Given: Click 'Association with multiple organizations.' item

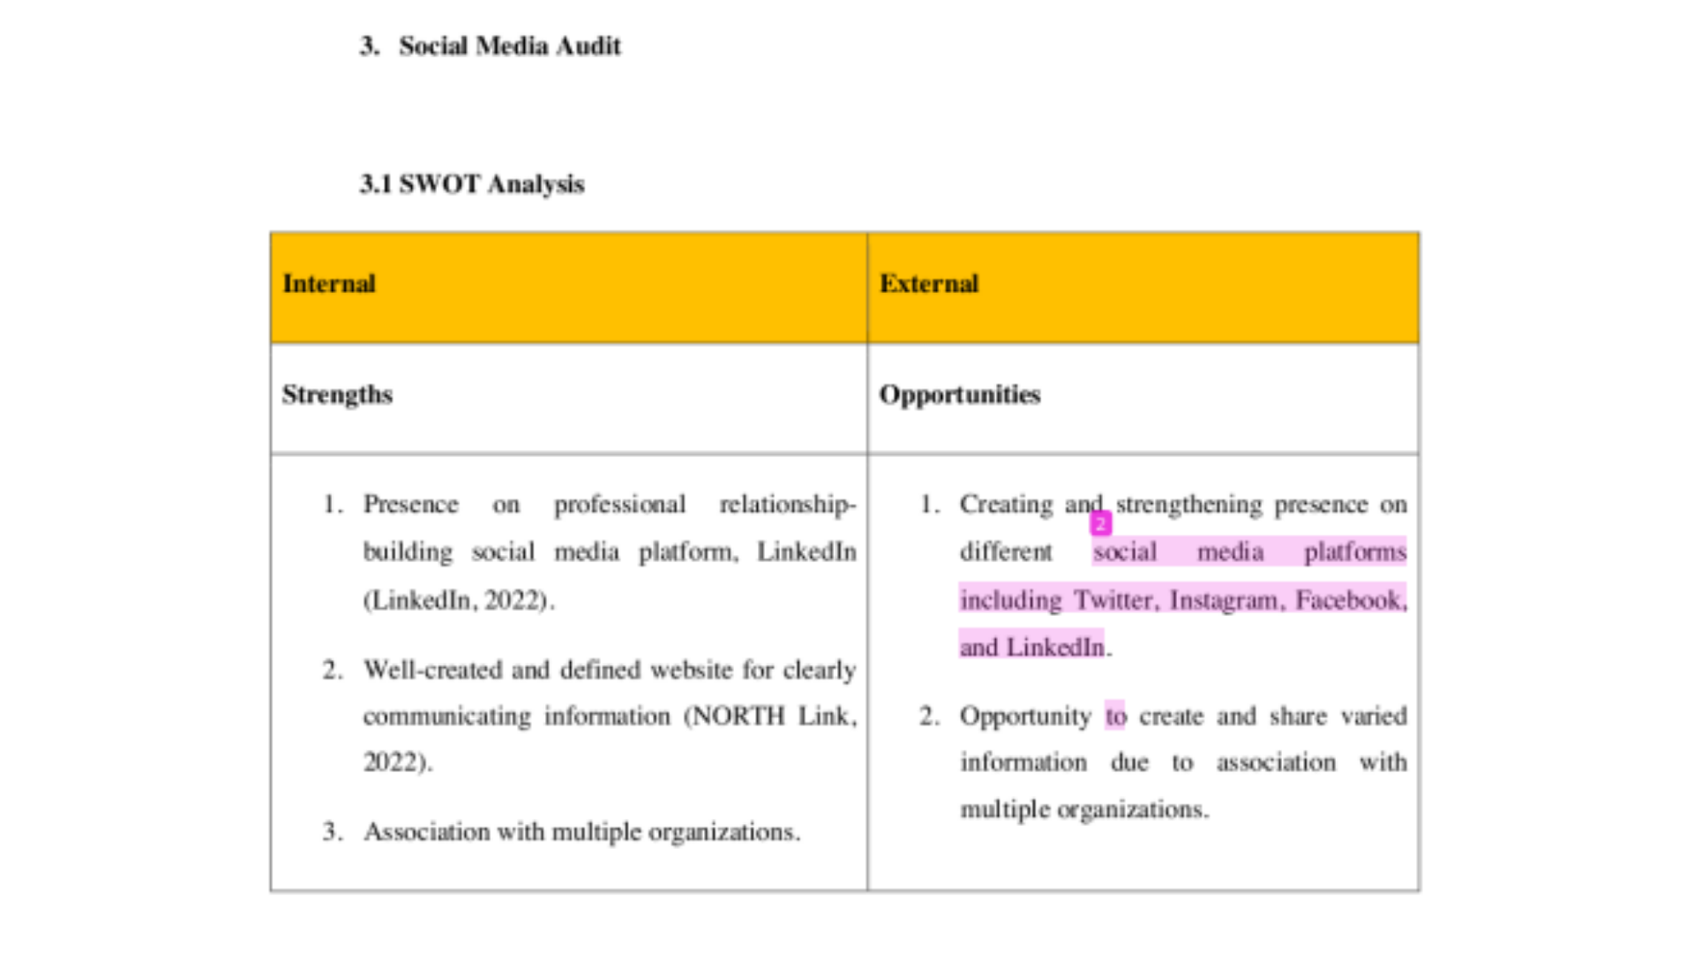Looking at the screenshot, I should click(582, 832).
